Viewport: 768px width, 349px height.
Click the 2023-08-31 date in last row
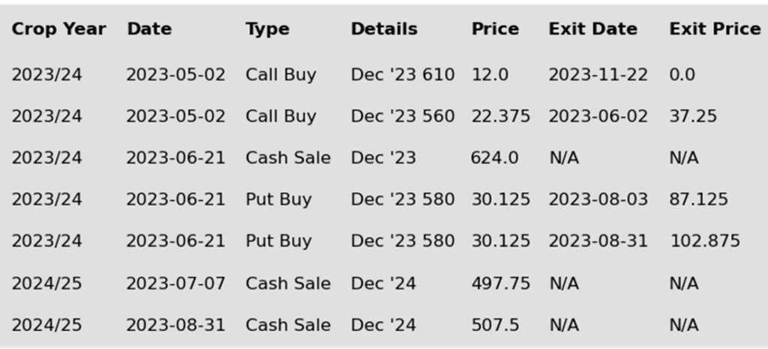click(175, 325)
